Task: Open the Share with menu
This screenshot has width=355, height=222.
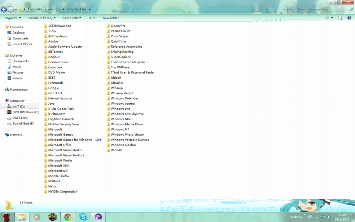Action: [x=72, y=18]
